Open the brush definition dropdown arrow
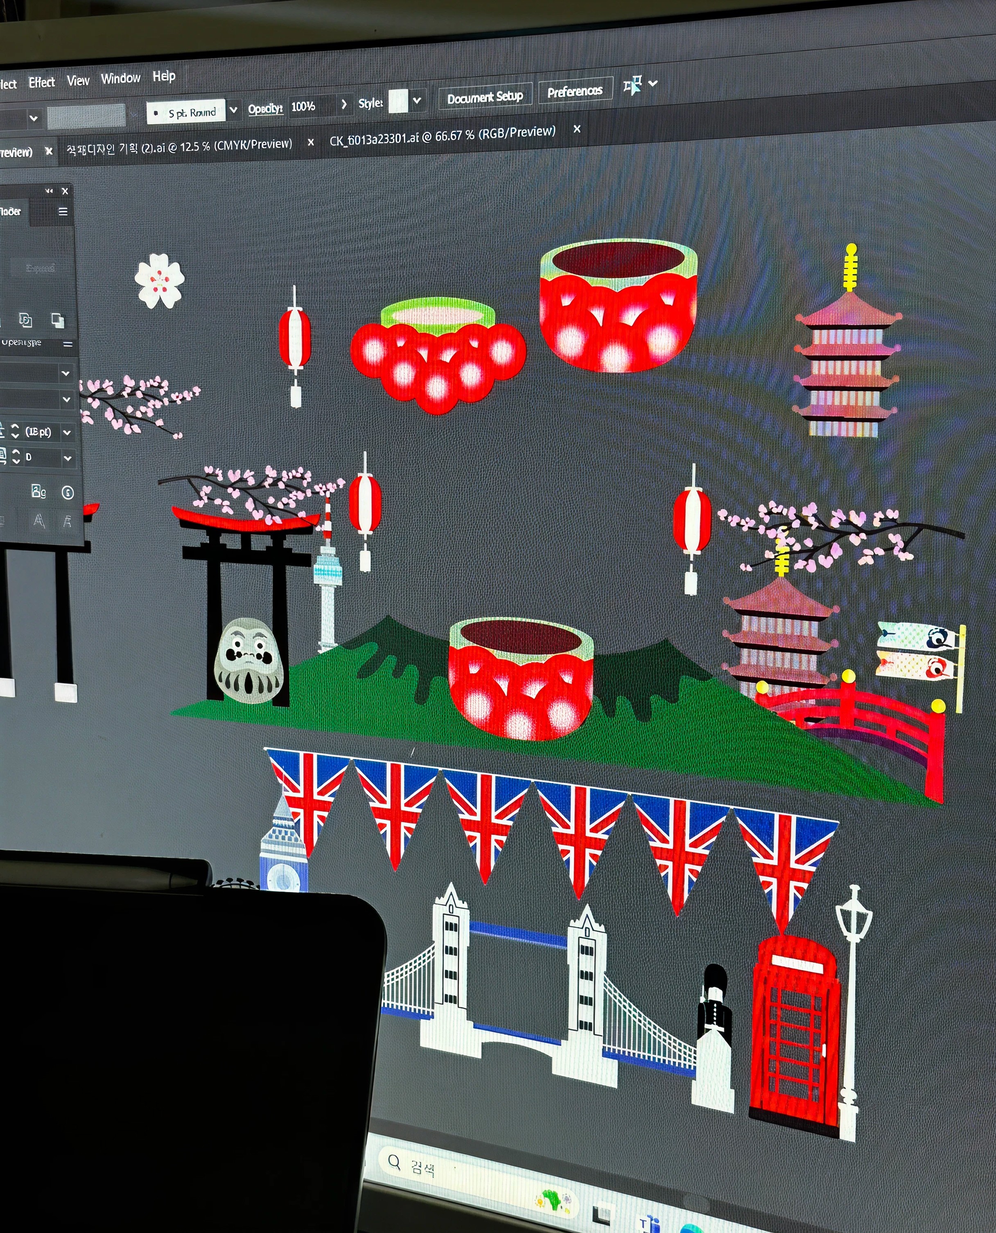 coord(233,110)
